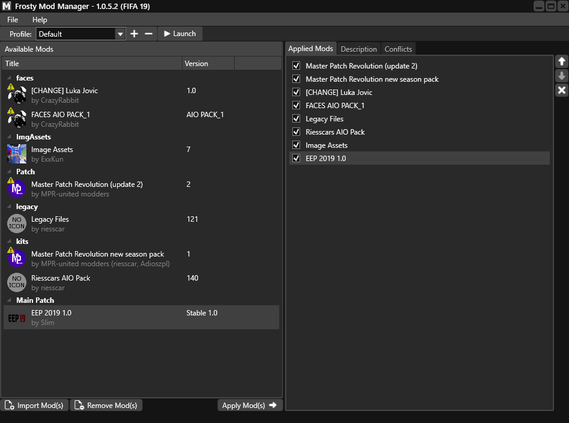Click the warning icon on Master Patch update 2
This screenshot has width=569, height=423.
point(11,180)
